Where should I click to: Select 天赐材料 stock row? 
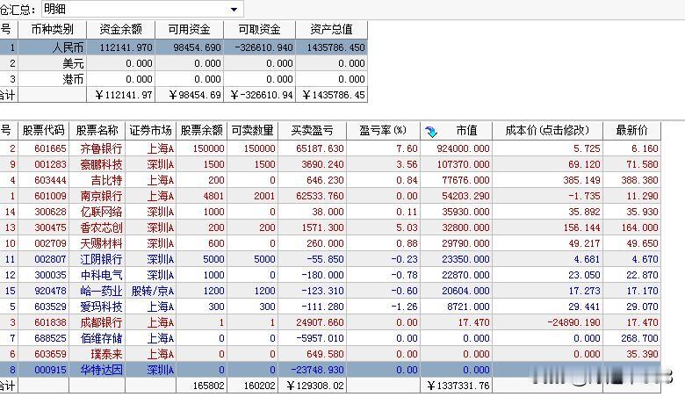coord(330,243)
